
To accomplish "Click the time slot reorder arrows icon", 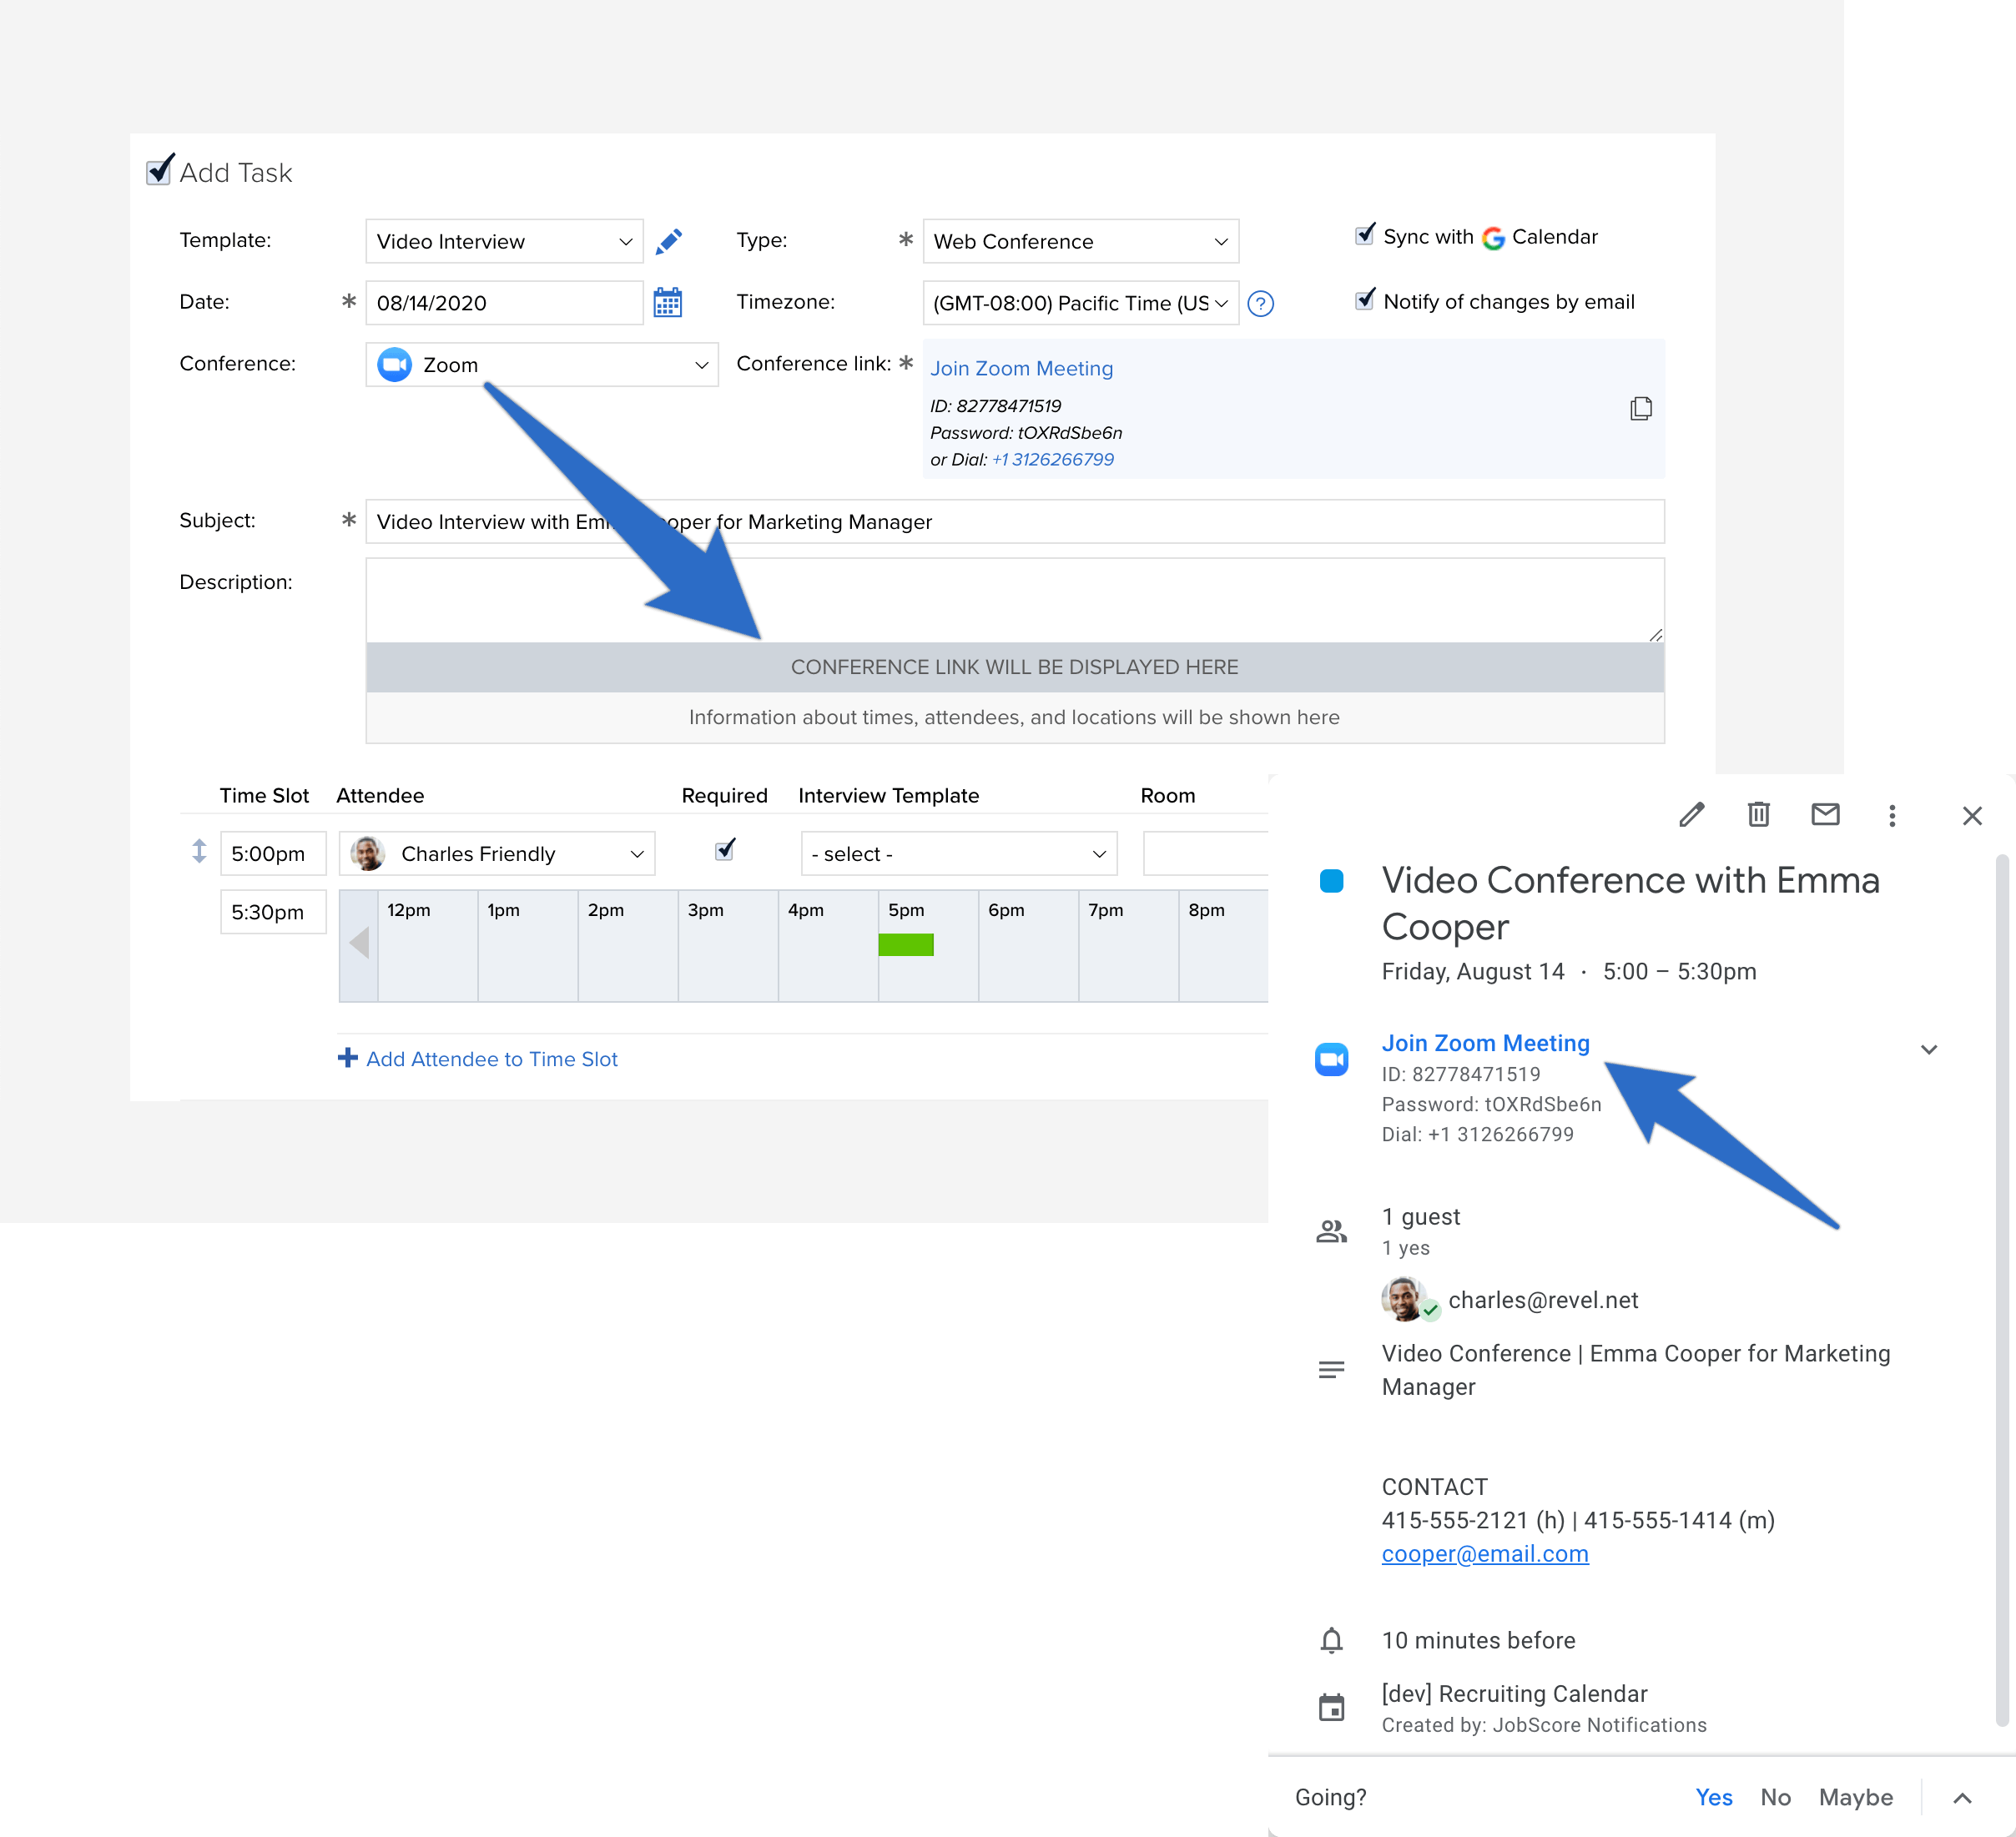I will coord(199,851).
